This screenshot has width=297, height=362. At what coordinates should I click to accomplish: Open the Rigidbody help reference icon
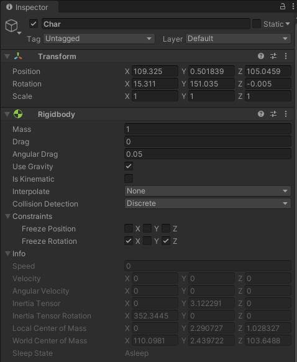[261, 114]
